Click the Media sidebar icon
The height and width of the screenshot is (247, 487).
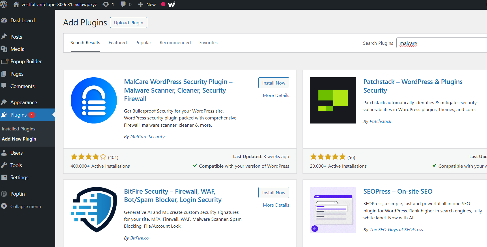[x=4, y=49]
